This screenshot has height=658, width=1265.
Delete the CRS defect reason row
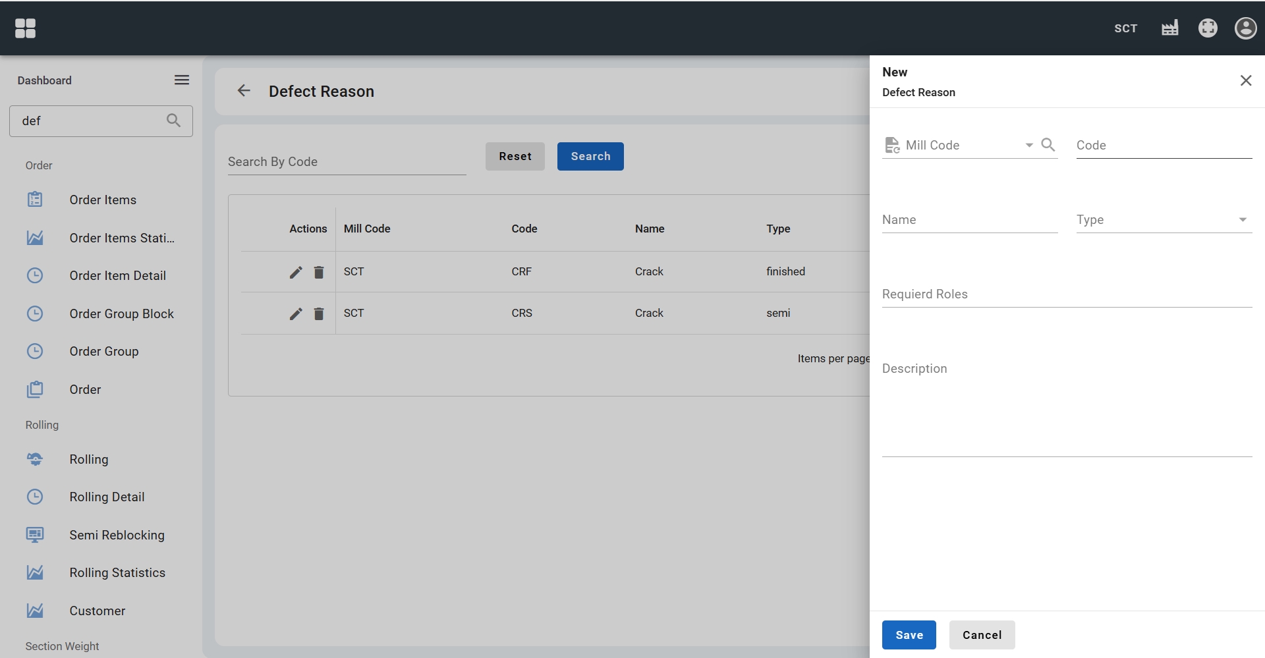tap(319, 314)
